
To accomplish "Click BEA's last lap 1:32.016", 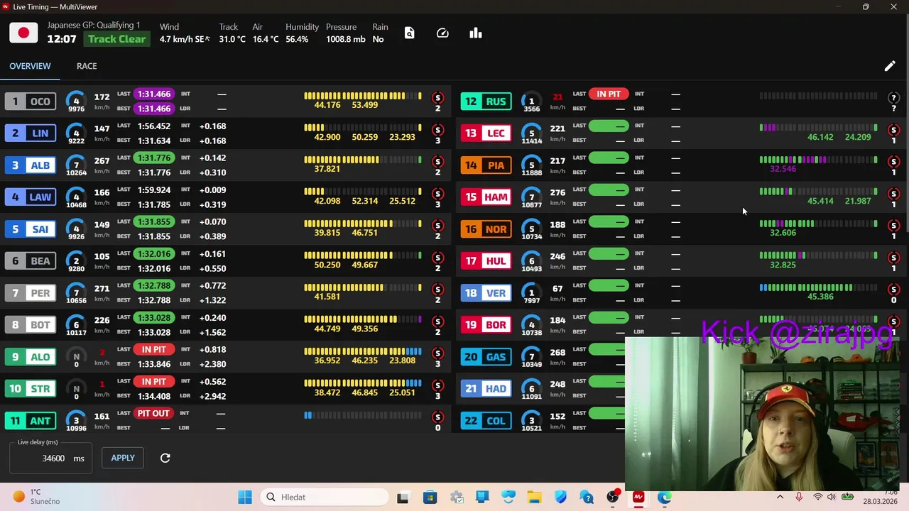I will 153,253.
